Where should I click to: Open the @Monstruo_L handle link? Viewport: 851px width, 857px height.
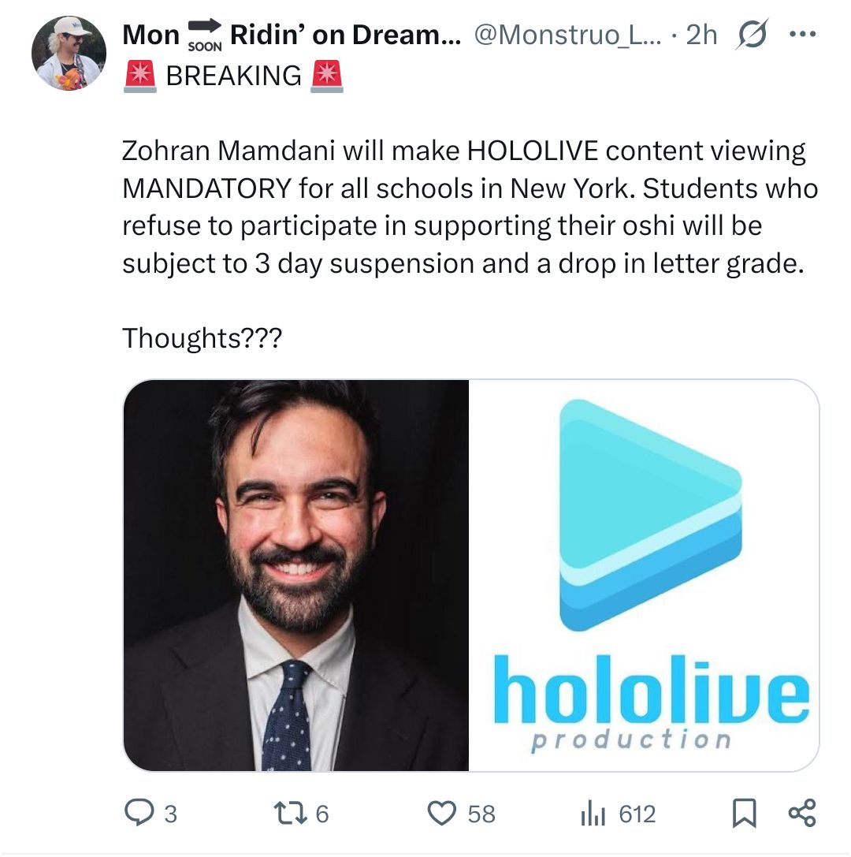(x=567, y=35)
